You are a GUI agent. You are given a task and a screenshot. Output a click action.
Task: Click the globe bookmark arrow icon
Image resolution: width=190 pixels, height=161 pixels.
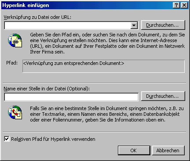15,112
